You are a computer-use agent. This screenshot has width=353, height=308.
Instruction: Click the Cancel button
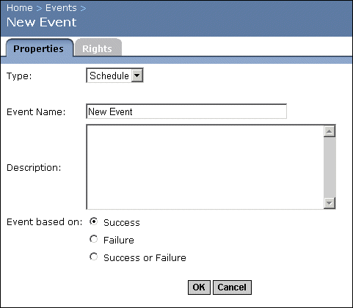coord(232,287)
